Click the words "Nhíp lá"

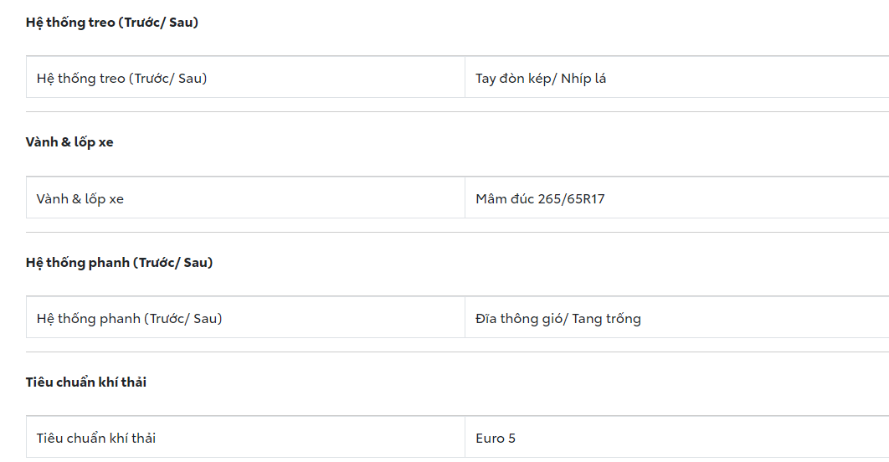[x=583, y=79]
